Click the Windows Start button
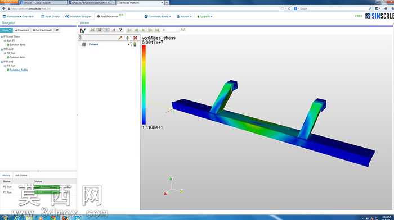The height and width of the screenshot is (220, 394). point(5,218)
